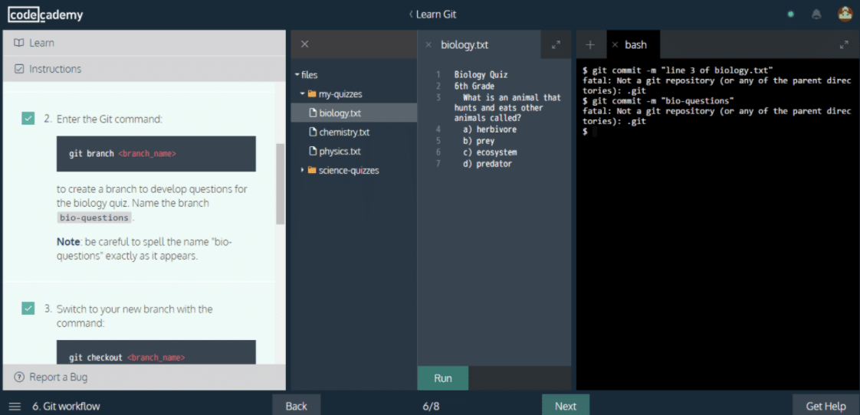Run the code
The height and width of the screenshot is (415, 860).
442,378
